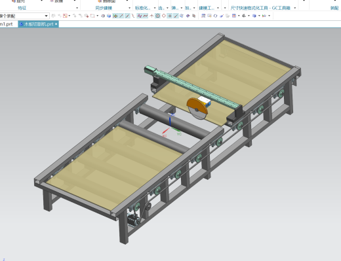Toggle Arc Center snap (circle with center dot)

158,16
